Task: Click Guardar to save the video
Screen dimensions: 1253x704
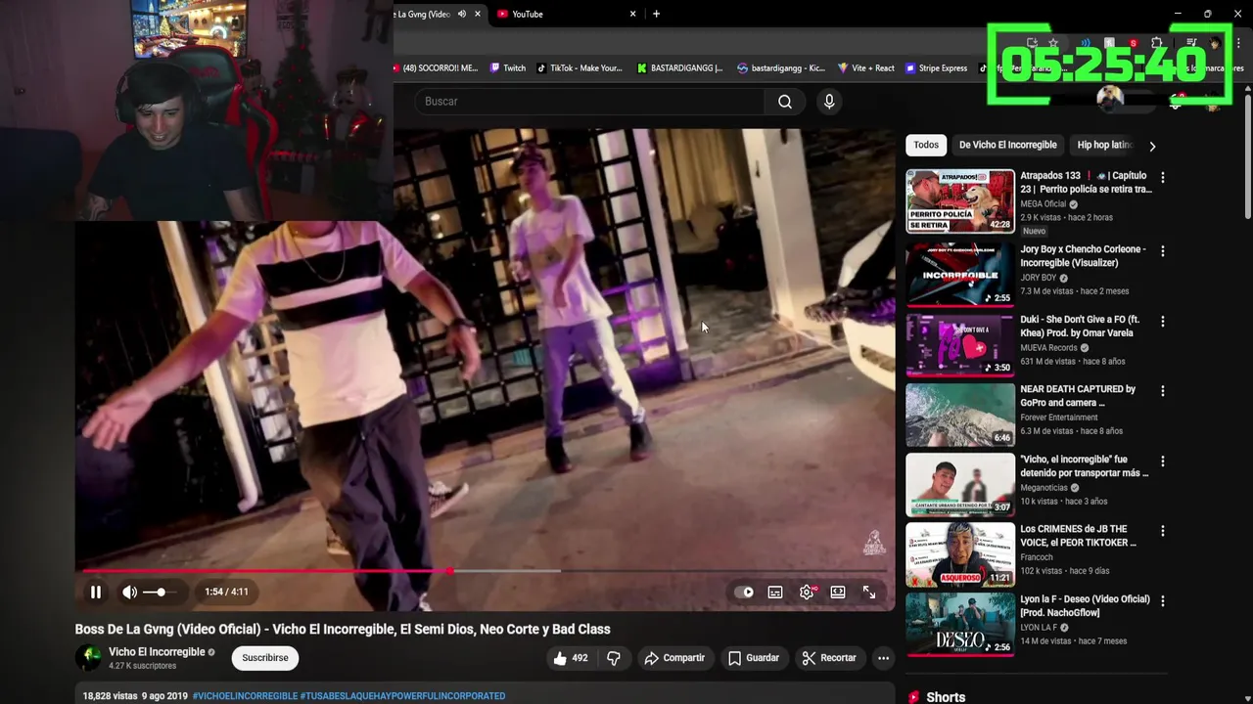Action: pyautogui.click(x=753, y=658)
